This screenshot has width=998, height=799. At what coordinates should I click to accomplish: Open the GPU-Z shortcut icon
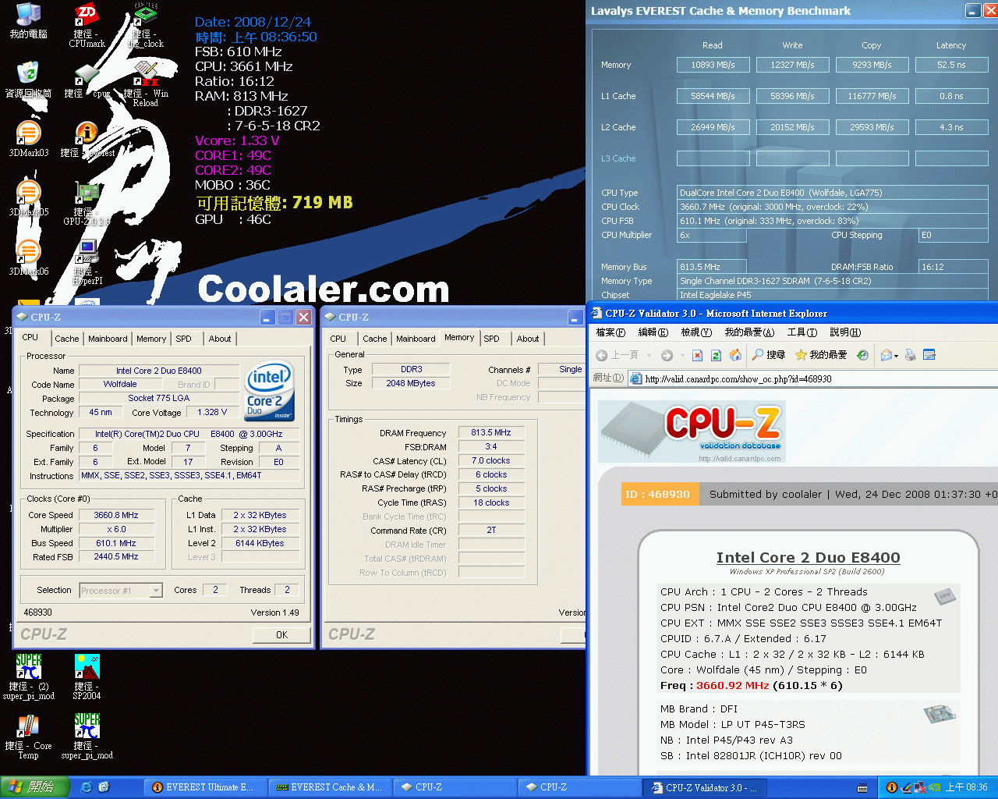(x=87, y=203)
